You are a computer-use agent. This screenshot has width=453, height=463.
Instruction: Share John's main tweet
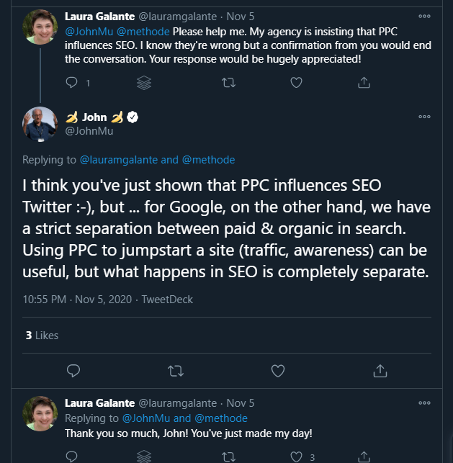[x=380, y=371]
